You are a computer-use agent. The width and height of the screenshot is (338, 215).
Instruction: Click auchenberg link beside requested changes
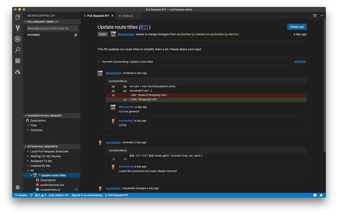pyautogui.click(x=113, y=188)
